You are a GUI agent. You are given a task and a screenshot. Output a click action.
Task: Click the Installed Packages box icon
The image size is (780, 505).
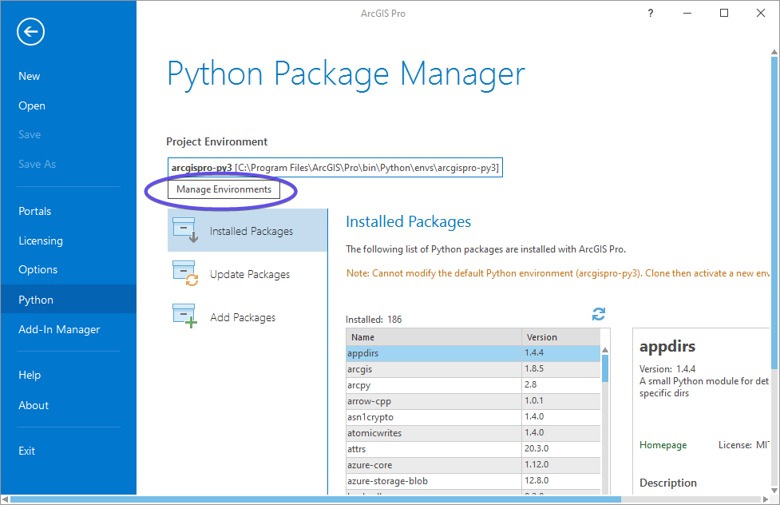click(x=185, y=230)
